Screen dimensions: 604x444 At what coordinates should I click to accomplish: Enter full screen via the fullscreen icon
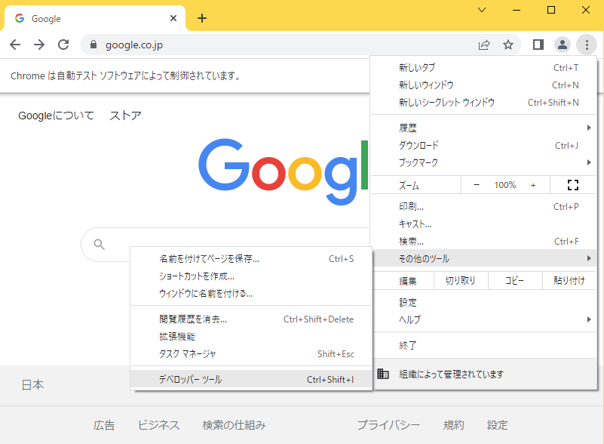pos(572,184)
